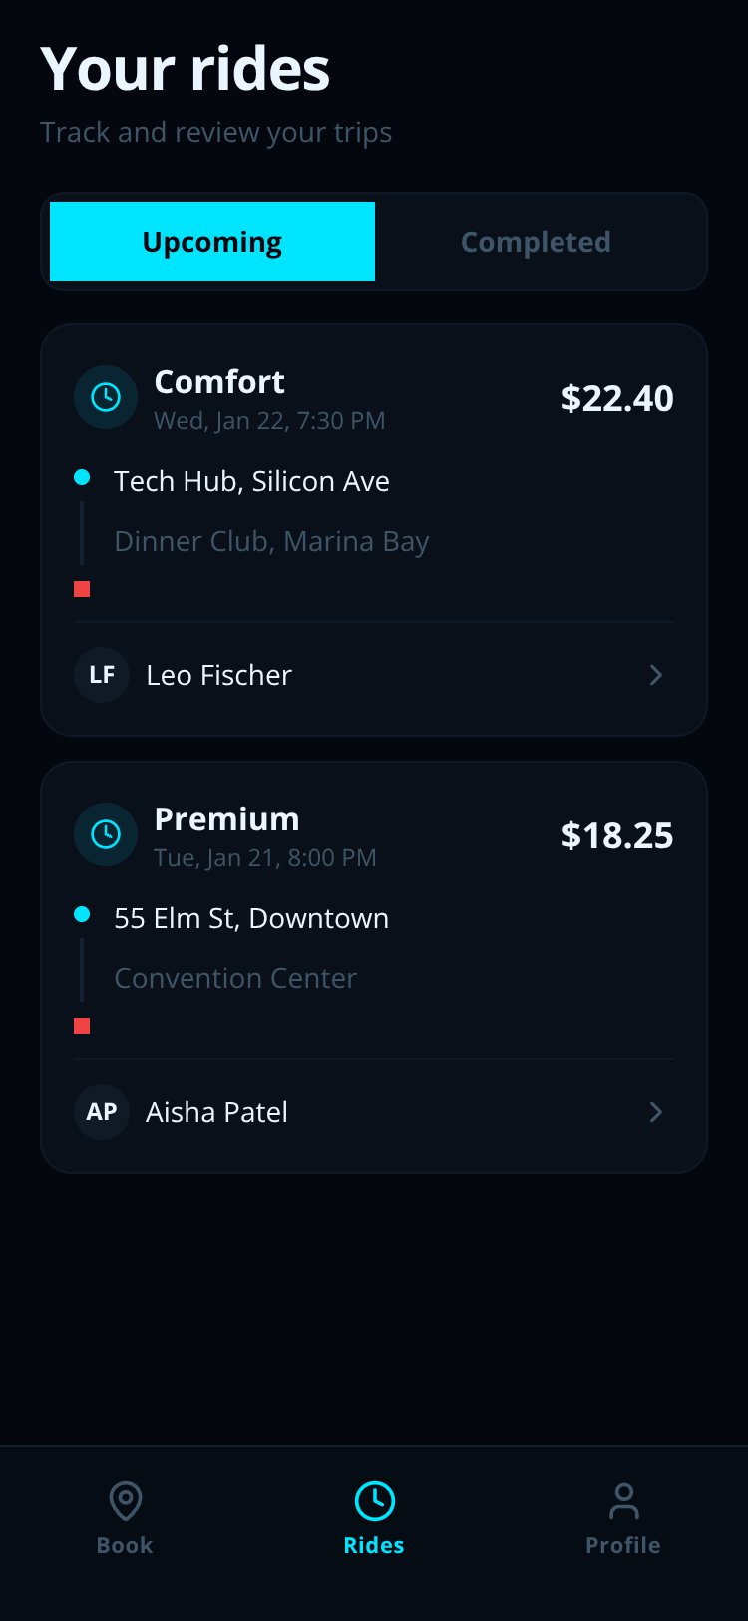Click cyan pickup dot for Tech Hub

[x=82, y=478]
